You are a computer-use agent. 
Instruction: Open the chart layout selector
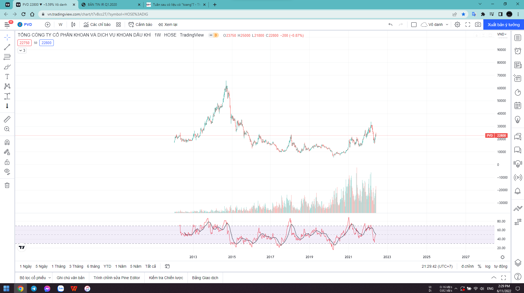tap(414, 25)
